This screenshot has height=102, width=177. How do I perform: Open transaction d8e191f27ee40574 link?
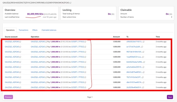pos(134,82)
